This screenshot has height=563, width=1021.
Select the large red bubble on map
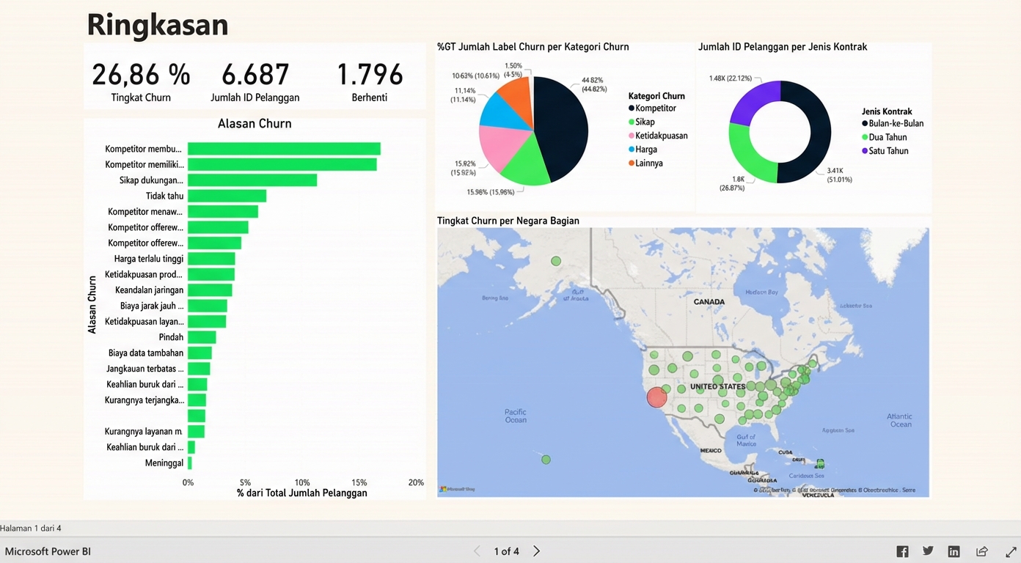[x=656, y=397]
